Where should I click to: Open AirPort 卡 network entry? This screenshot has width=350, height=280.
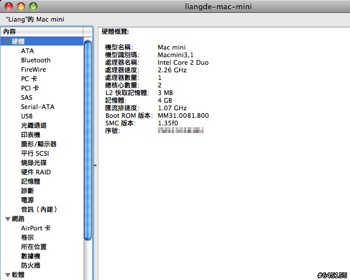[x=36, y=228]
